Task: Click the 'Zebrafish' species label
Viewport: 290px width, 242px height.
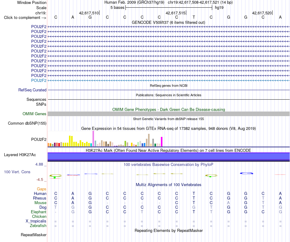Action: [38, 226]
